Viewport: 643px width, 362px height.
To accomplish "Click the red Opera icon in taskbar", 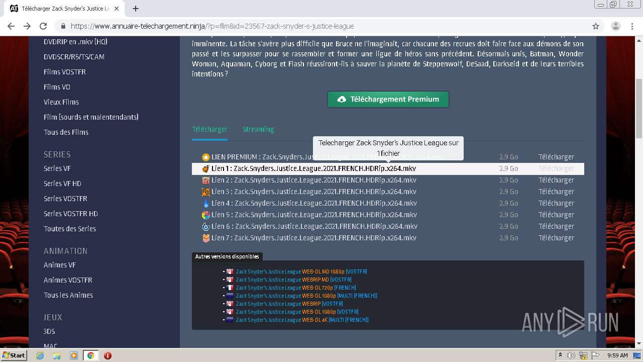I will click(x=108, y=355).
